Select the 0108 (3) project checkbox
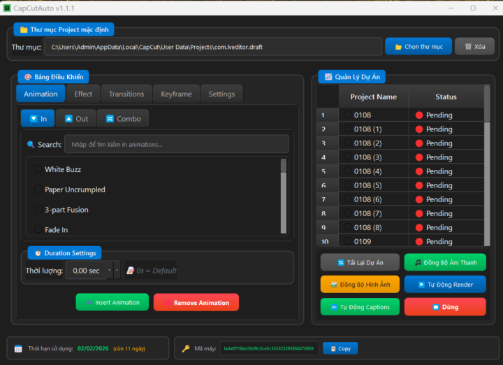 click(347, 157)
